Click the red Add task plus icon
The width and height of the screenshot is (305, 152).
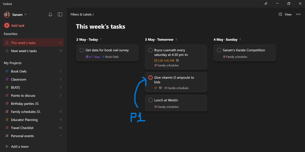[x=7, y=26]
